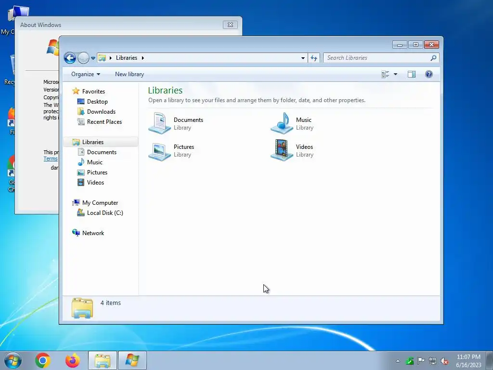The image size is (493, 370).
Task: Select the Music library icon
Action: [282, 123]
